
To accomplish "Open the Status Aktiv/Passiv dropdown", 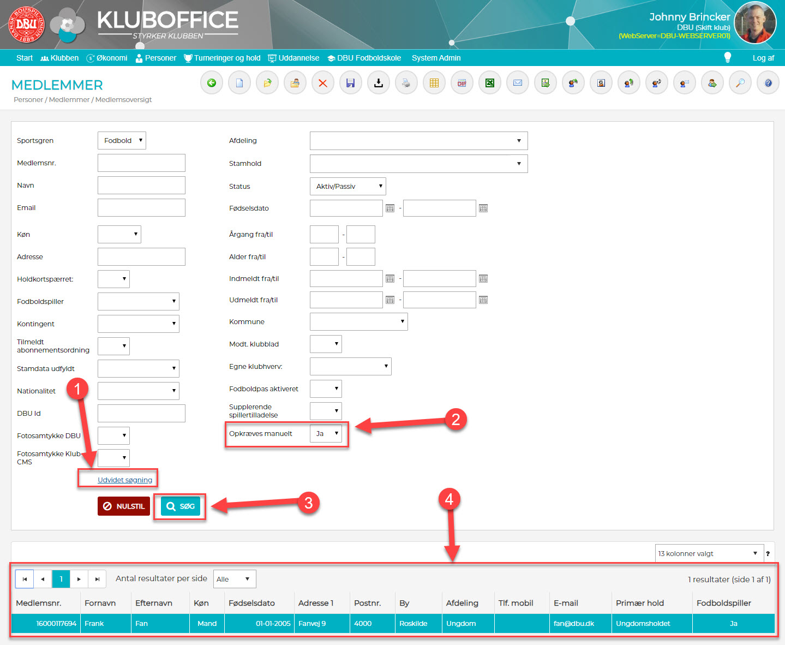I will (x=347, y=187).
